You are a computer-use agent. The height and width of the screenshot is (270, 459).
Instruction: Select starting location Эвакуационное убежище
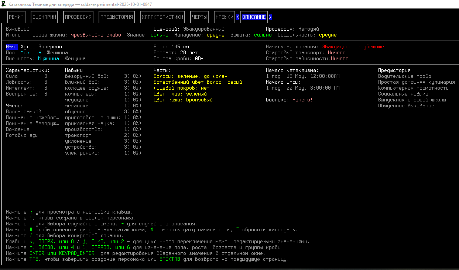353,47
